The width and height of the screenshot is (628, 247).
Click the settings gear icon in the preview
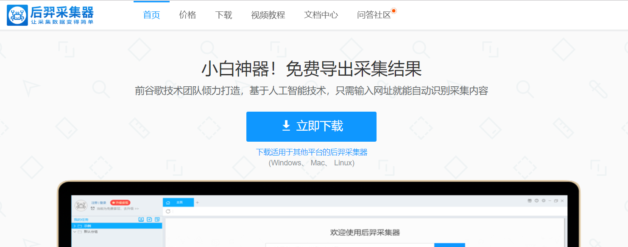tap(544, 200)
